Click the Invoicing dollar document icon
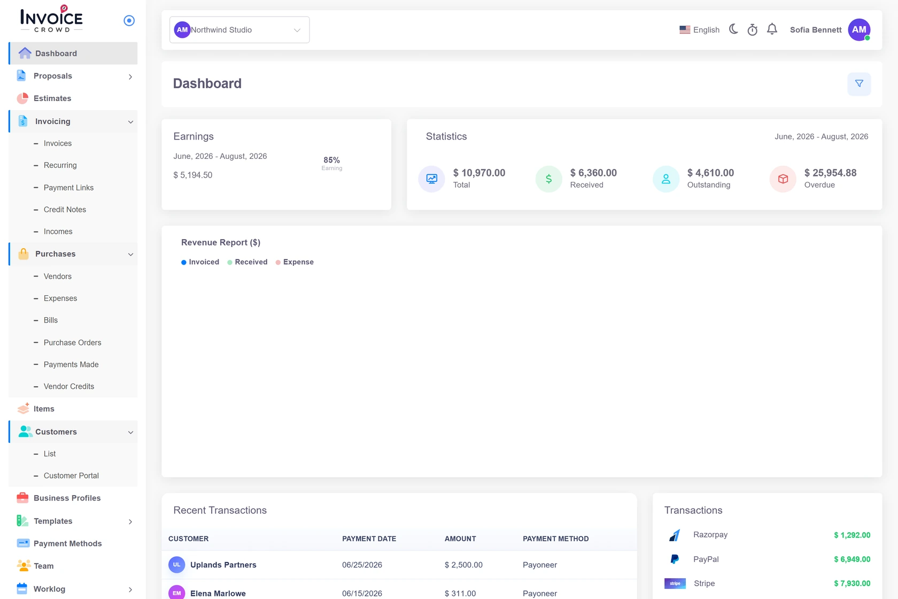Viewport: 898px width, 599px height. click(x=23, y=121)
